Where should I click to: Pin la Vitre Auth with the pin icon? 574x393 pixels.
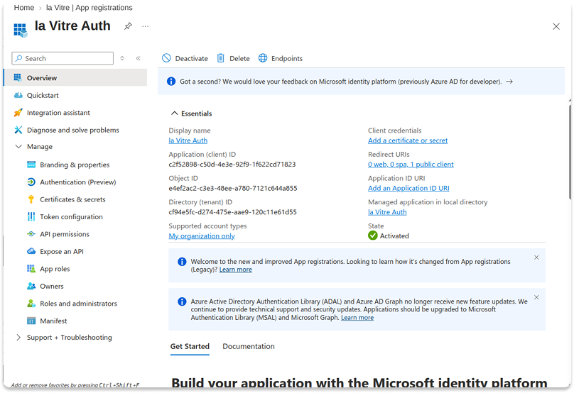pos(128,26)
